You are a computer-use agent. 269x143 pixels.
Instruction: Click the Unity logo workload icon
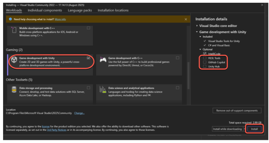(x=14, y=60)
